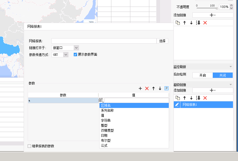This screenshot has width=238, height=161.
Task: Add a new parameter with plus icon
Action: click(x=140, y=88)
